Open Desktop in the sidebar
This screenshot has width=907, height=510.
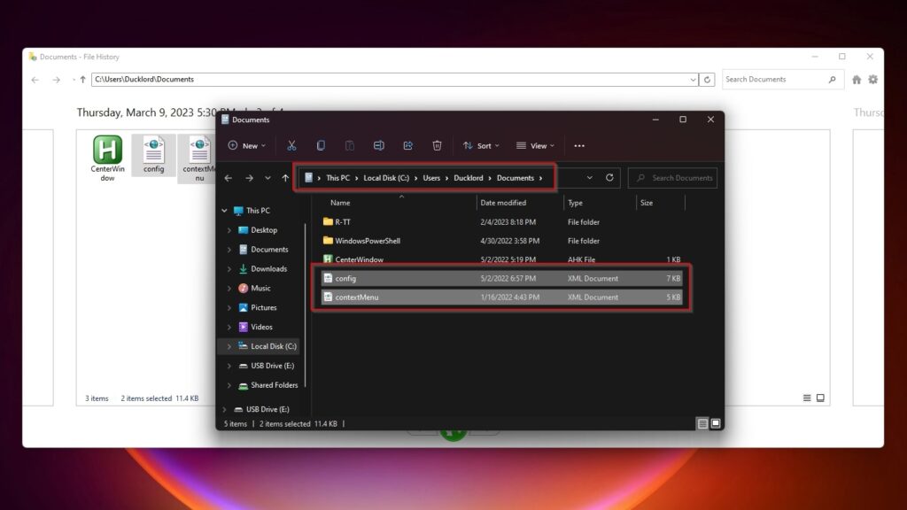[264, 230]
